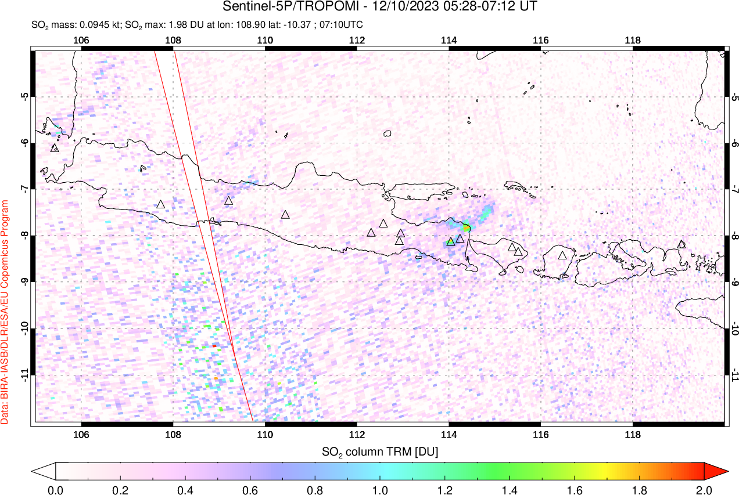Click the green-filled volcano triangle near 114°E

tap(451, 241)
